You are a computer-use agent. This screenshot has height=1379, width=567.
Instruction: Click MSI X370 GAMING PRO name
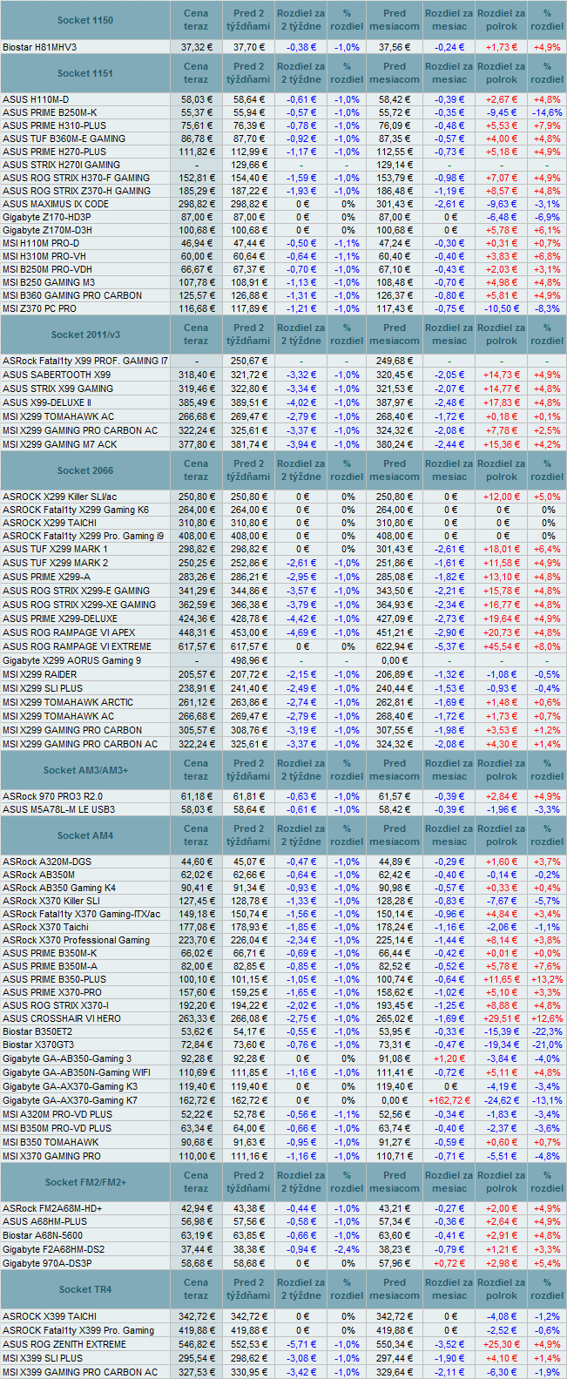coord(51,1156)
